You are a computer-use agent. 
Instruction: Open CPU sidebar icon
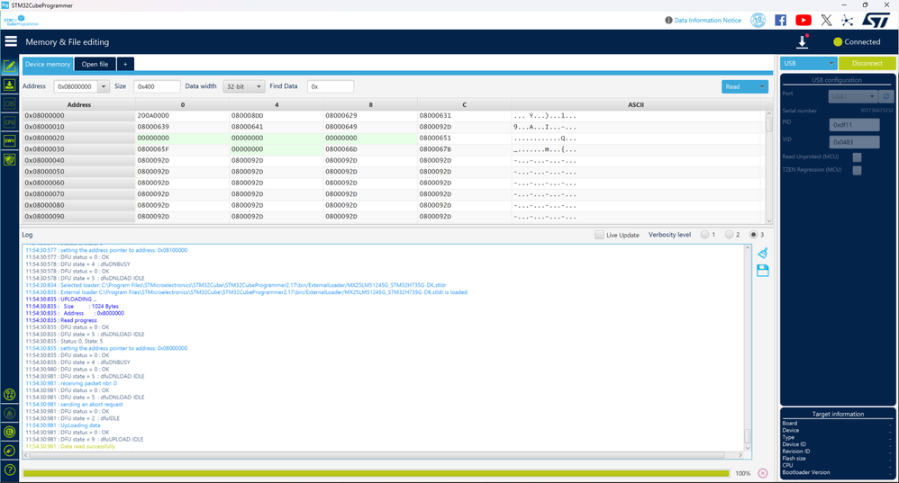(x=10, y=122)
